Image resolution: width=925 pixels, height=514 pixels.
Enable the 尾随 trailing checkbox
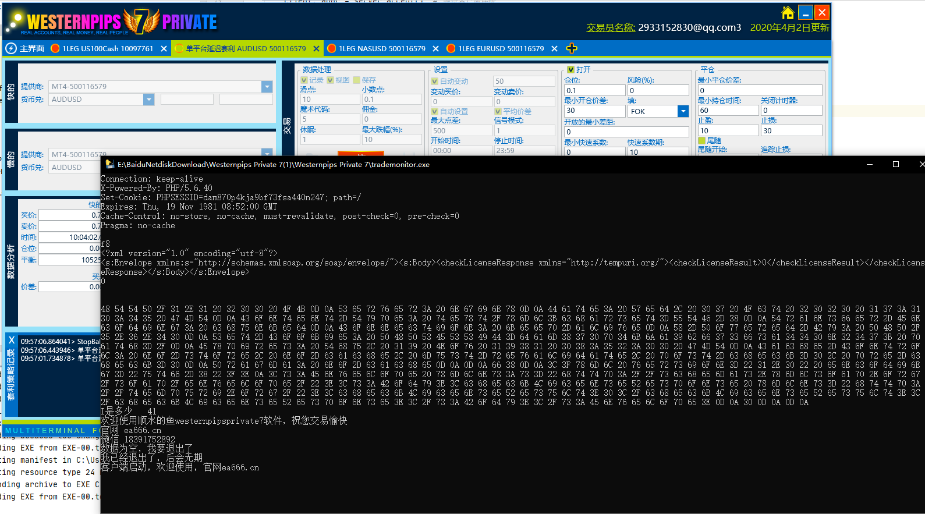702,141
